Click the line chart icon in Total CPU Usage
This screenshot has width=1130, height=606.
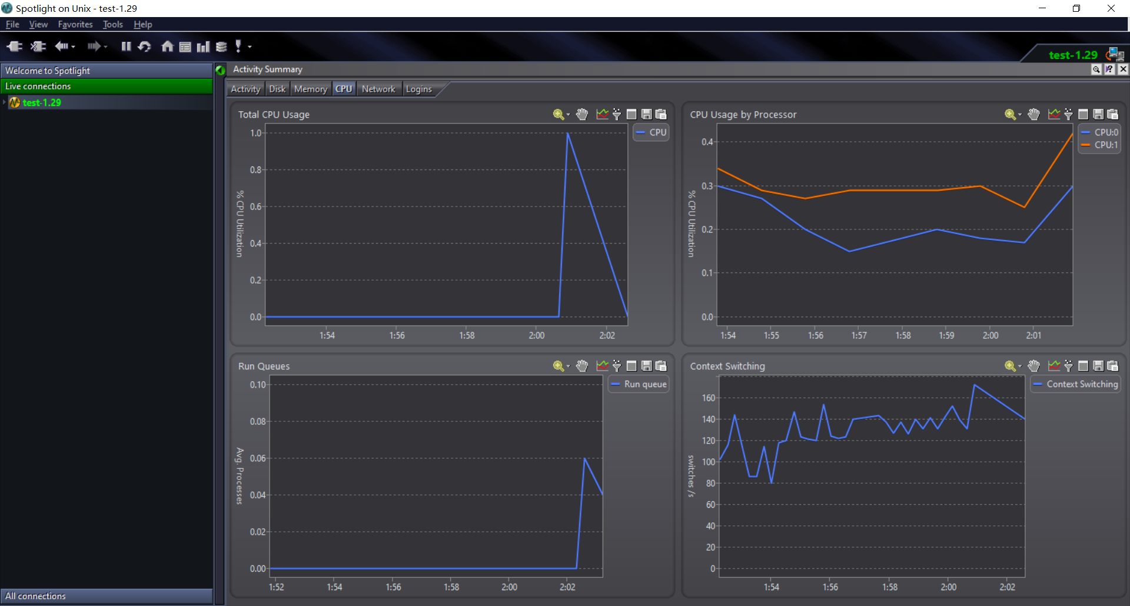602,114
